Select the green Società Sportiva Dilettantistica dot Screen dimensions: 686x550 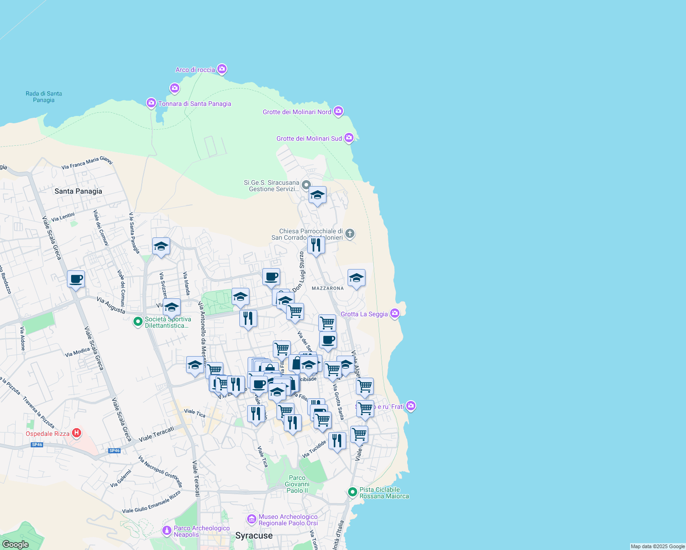[137, 322]
